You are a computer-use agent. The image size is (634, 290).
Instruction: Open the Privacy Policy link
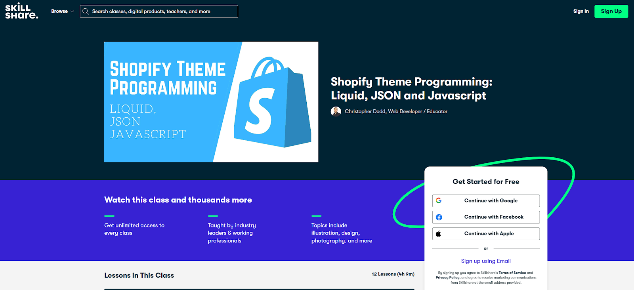(x=448, y=278)
